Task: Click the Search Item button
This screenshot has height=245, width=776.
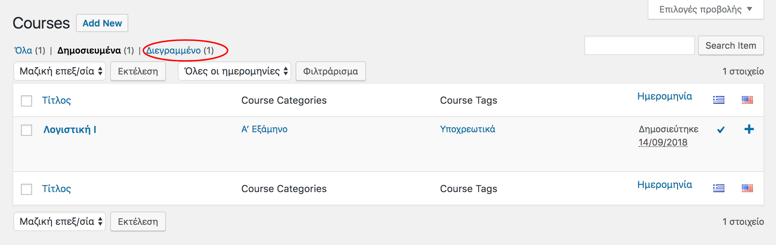Action: [x=731, y=46]
